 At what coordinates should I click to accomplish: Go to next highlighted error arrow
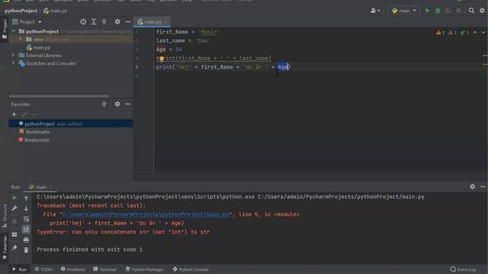pos(483,32)
